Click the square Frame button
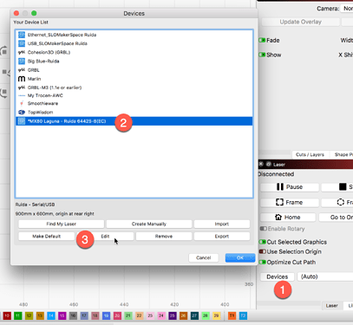 (290, 202)
